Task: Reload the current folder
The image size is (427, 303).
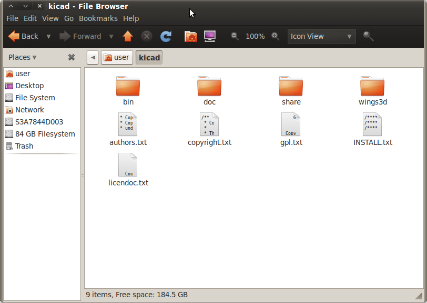Action: tap(166, 36)
